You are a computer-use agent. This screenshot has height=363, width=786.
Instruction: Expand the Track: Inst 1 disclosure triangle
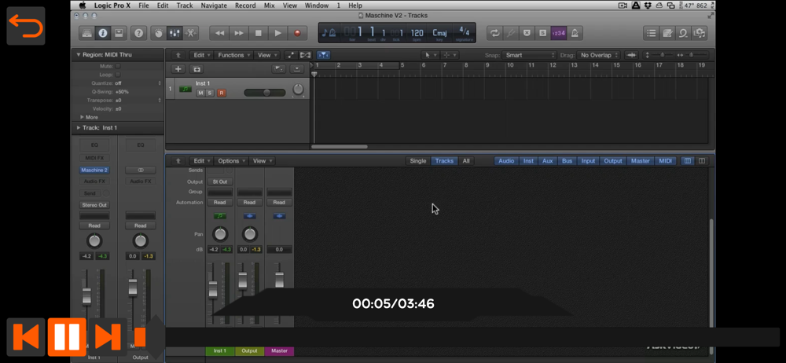(x=79, y=127)
